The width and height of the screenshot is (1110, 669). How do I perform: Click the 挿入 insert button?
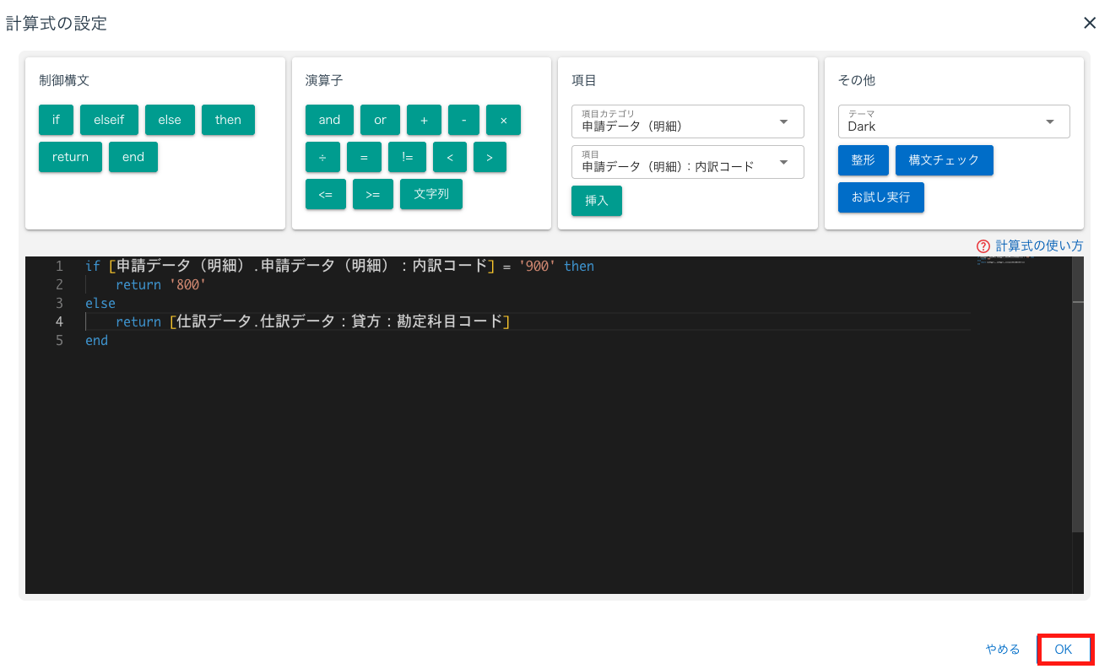pos(597,201)
